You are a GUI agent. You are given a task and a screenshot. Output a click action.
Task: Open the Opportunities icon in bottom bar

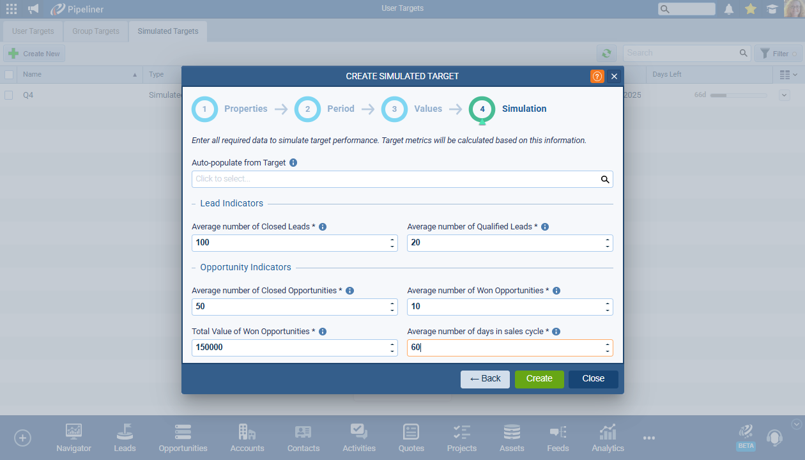183,438
